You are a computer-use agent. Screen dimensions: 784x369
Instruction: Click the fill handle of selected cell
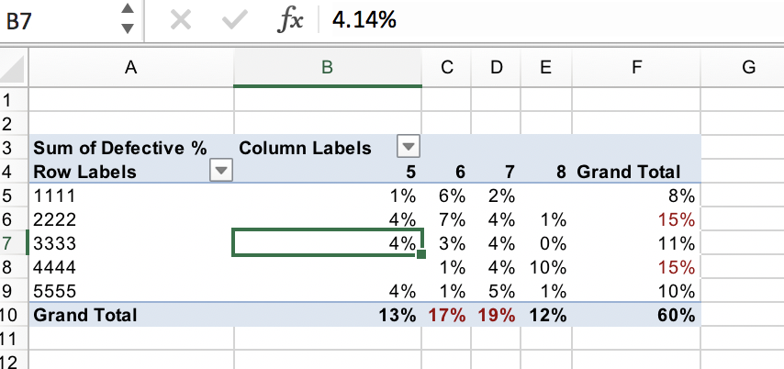(x=421, y=254)
